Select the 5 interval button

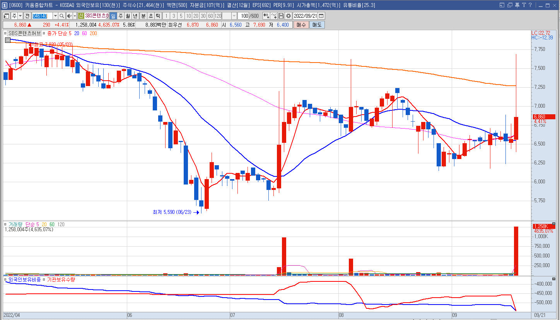coord(181,16)
